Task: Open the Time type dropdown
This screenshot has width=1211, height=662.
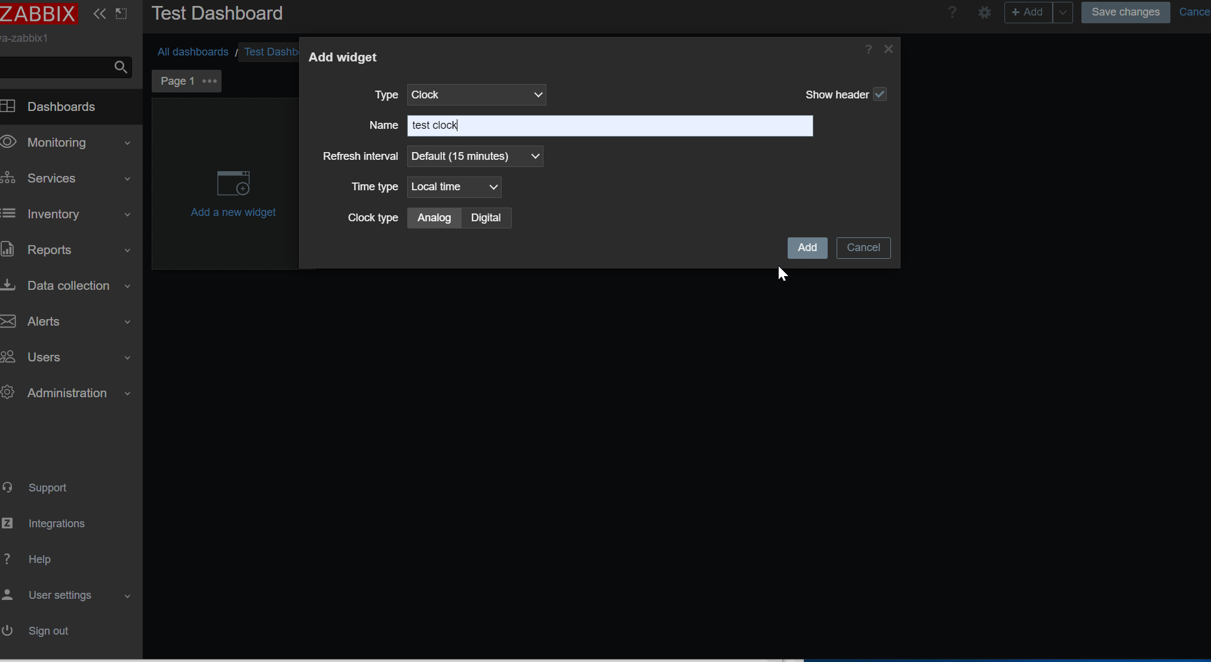Action: (454, 187)
